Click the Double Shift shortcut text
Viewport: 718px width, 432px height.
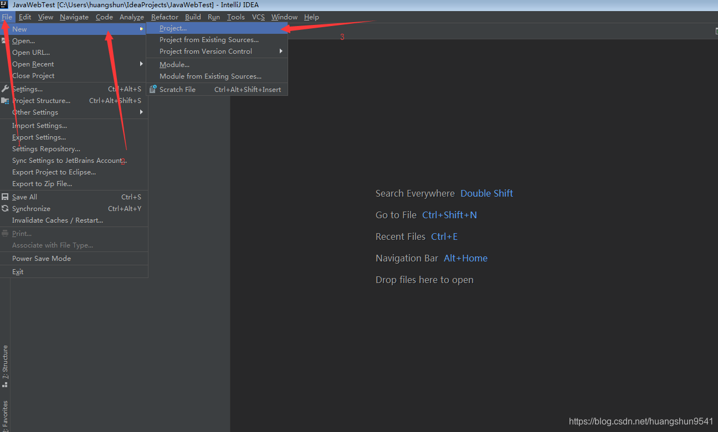[x=486, y=193]
